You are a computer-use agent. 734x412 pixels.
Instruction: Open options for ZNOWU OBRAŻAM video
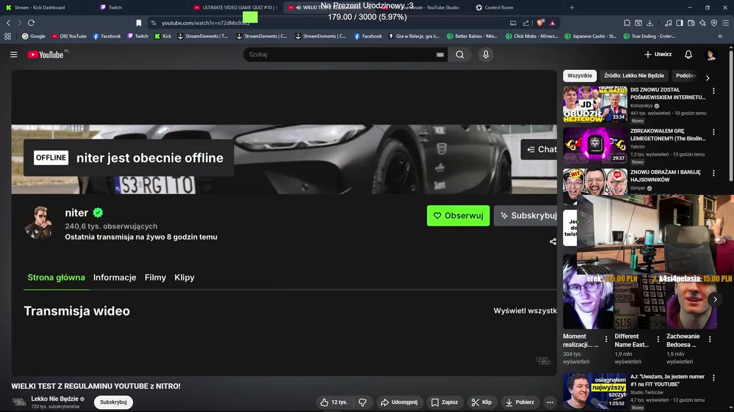[713, 173]
